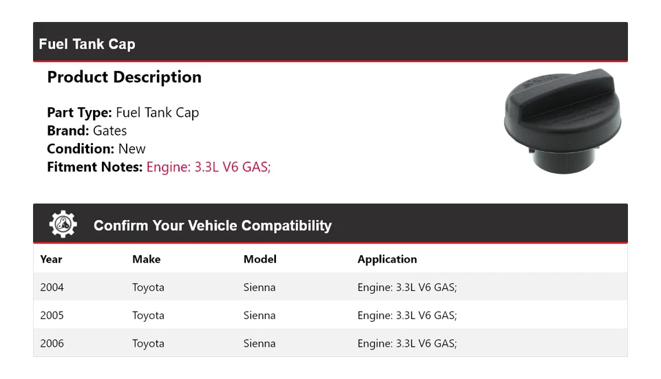Click Toyota in the 2004 row
This screenshot has height=379, width=661.
click(x=148, y=288)
